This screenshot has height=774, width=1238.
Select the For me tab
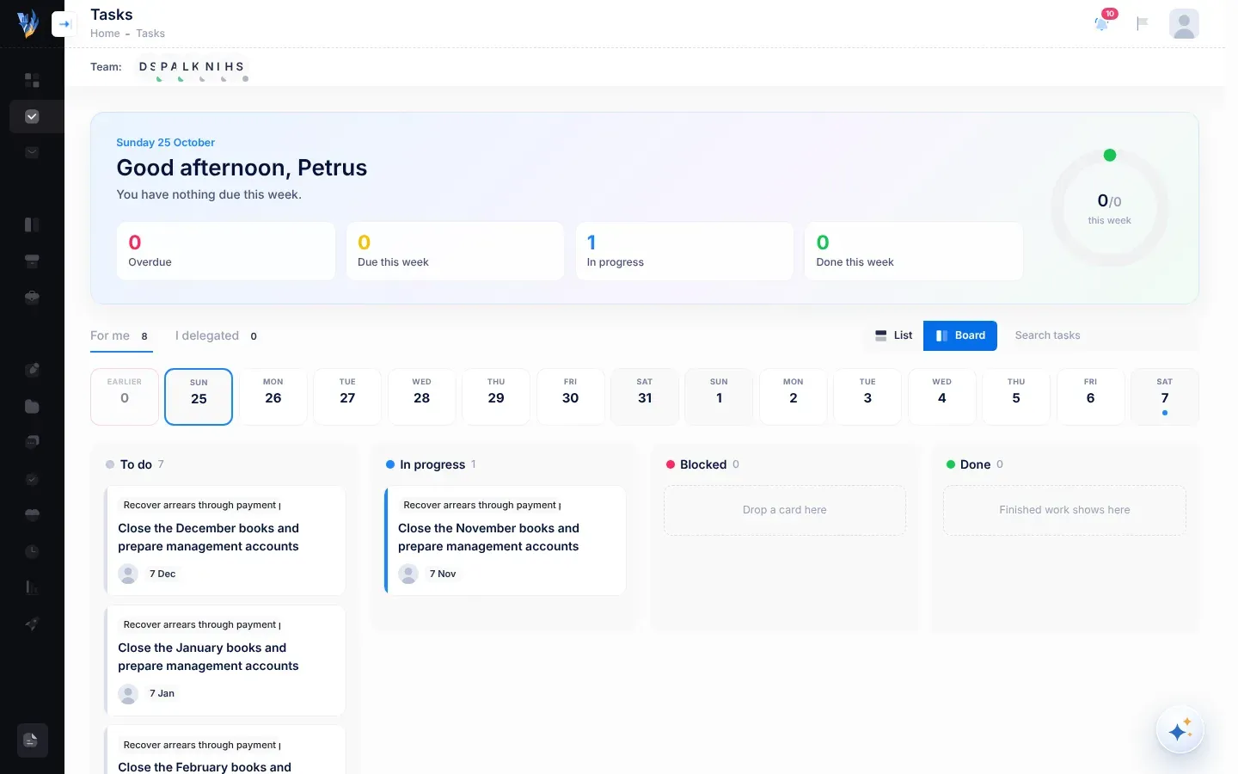[121, 336]
